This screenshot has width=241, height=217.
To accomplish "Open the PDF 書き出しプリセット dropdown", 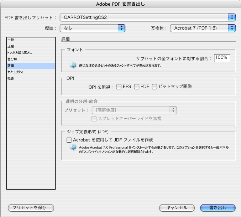I will (x=147, y=17).
